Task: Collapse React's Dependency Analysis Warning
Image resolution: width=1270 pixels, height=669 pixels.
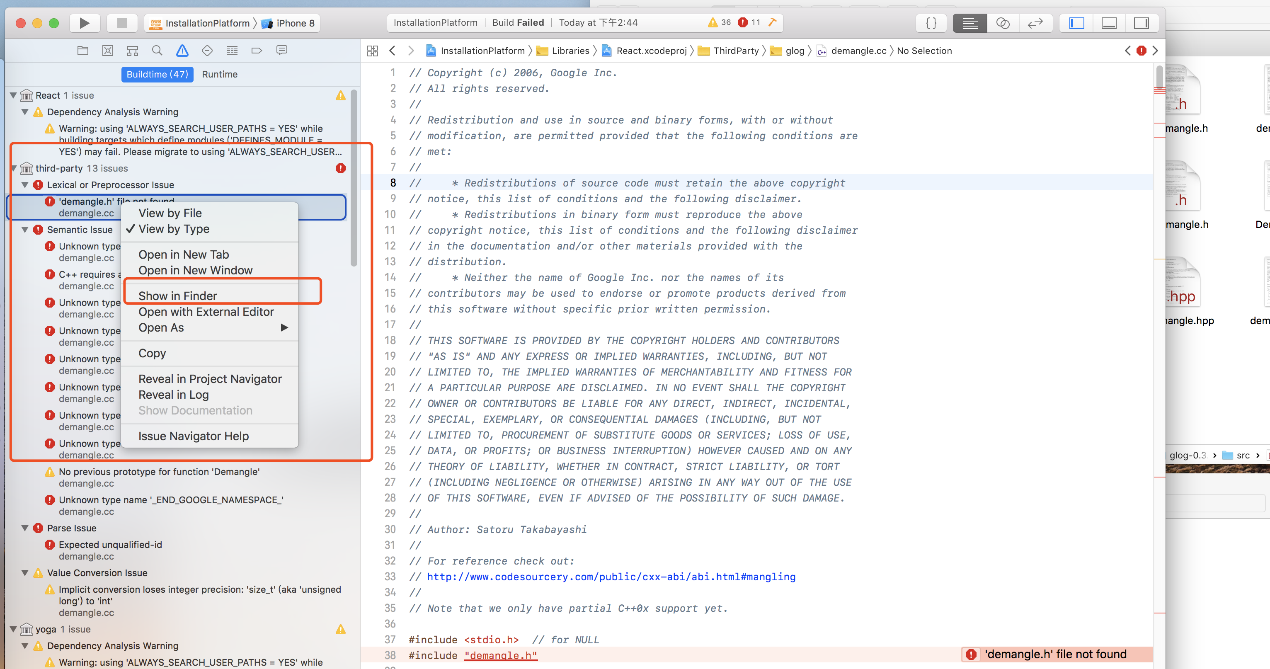Action: pyautogui.click(x=25, y=112)
